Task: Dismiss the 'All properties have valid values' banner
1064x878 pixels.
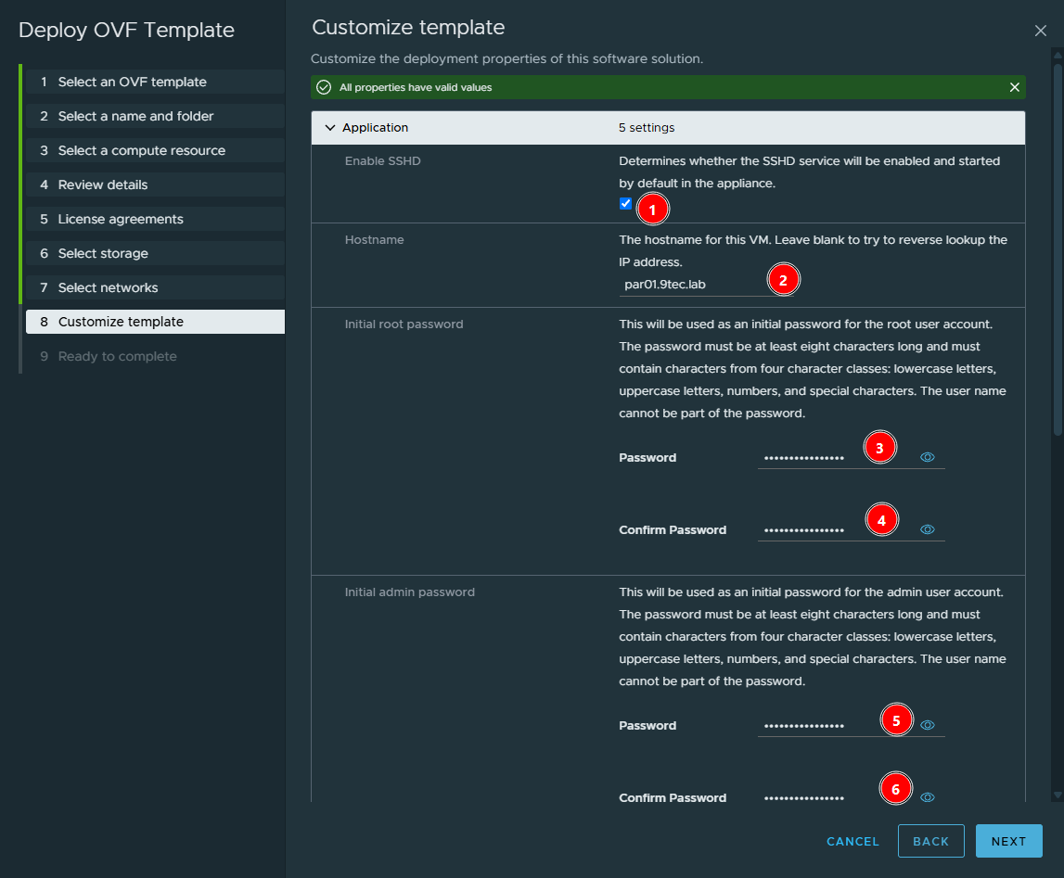Action: (x=1015, y=87)
